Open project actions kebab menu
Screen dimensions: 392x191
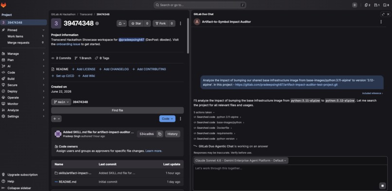coord(180,23)
